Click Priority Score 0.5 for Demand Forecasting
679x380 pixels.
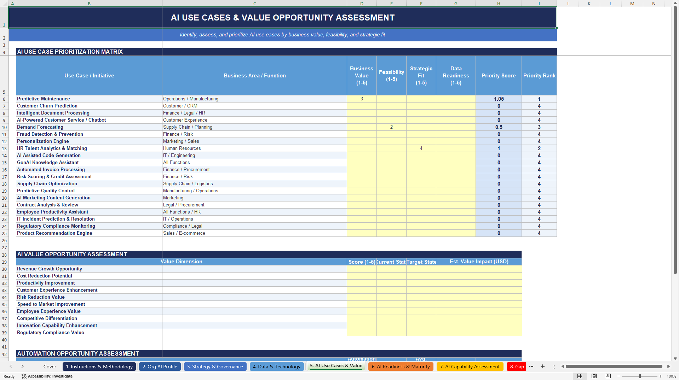click(499, 127)
